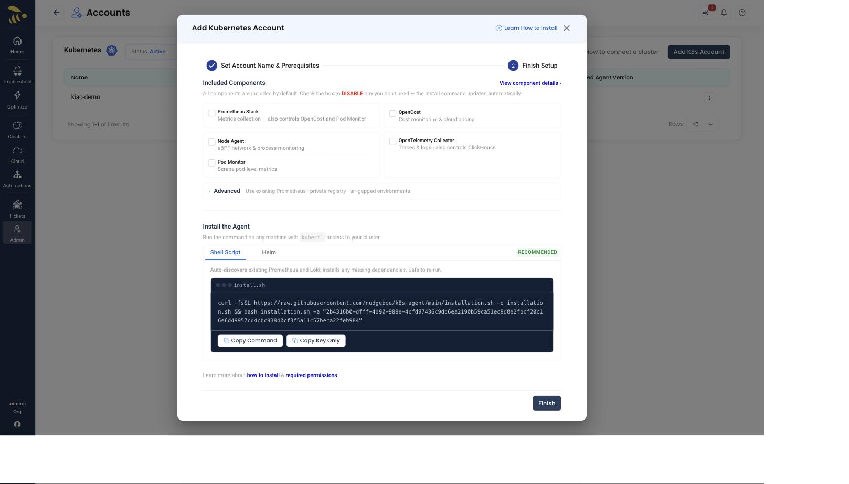Viewport: 849px width, 484px height.
Task: Click the completed step checkmark icon
Action: coord(211,66)
